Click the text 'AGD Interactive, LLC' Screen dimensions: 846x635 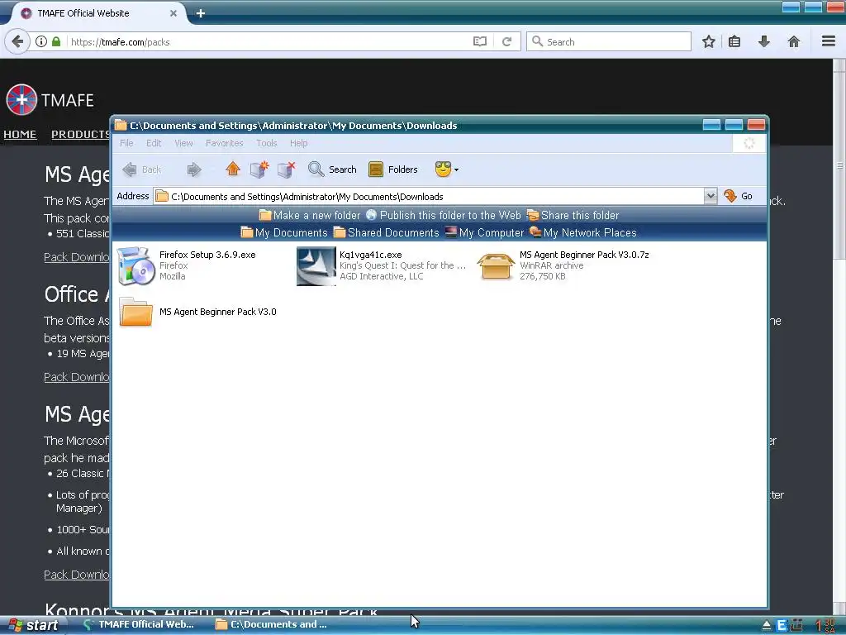[x=381, y=276]
